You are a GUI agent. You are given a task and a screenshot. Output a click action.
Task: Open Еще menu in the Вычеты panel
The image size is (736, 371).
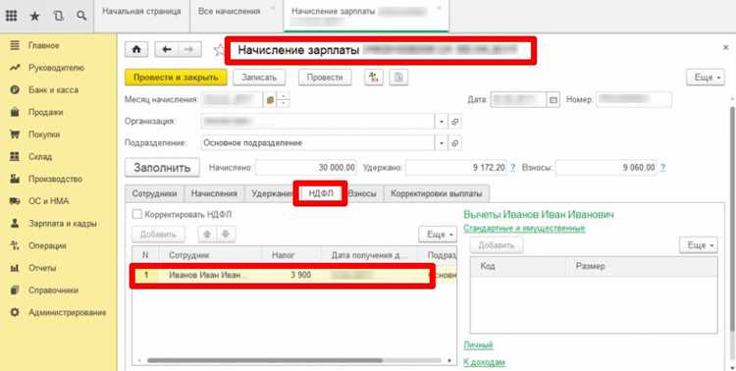coord(699,245)
